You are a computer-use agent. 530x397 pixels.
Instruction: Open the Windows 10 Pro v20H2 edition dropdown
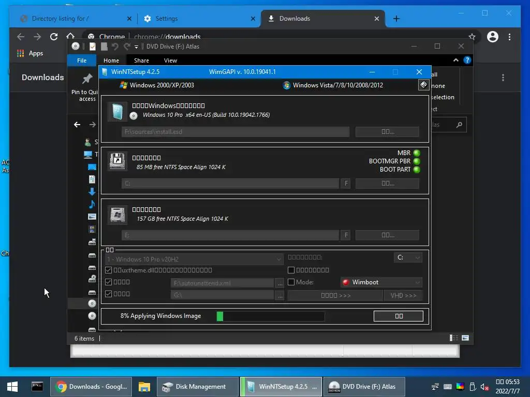tap(194, 259)
